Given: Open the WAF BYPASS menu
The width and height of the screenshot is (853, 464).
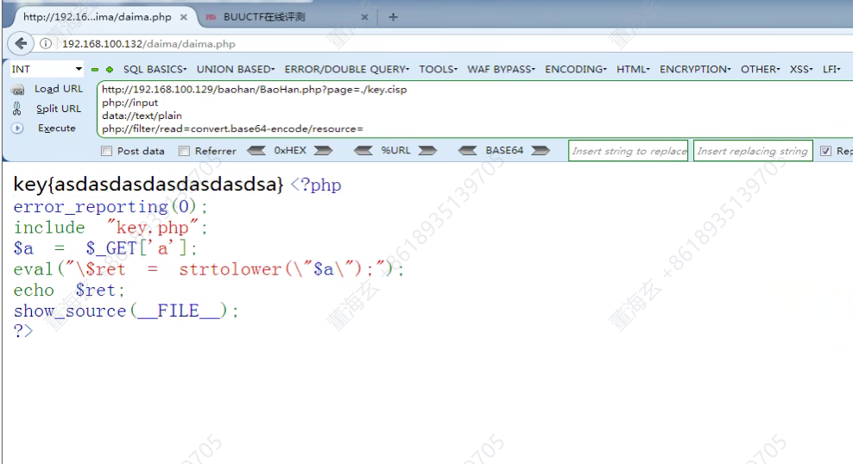Looking at the screenshot, I should [501, 69].
